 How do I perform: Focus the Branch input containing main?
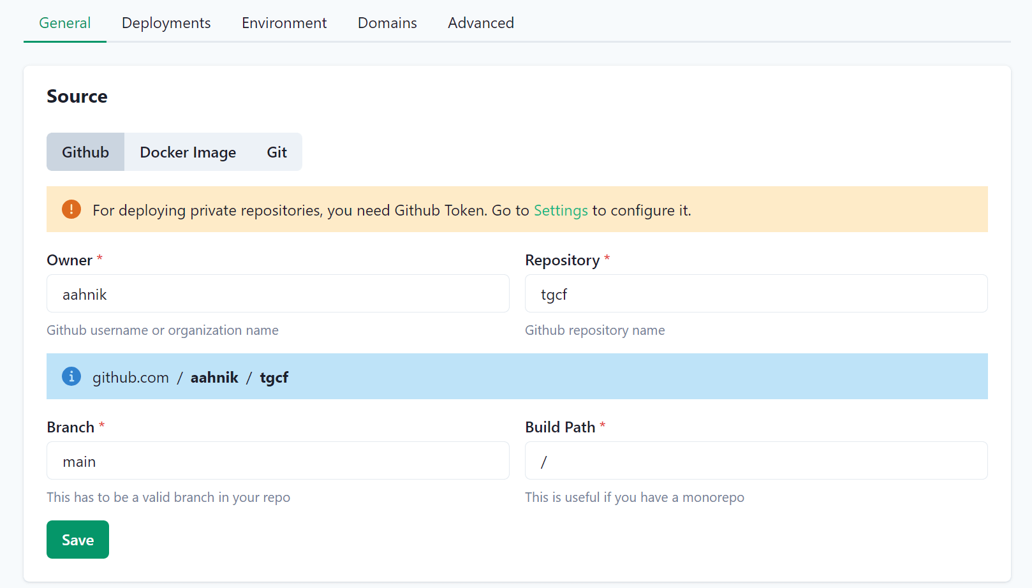pyautogui.click(x=278, y=460)
